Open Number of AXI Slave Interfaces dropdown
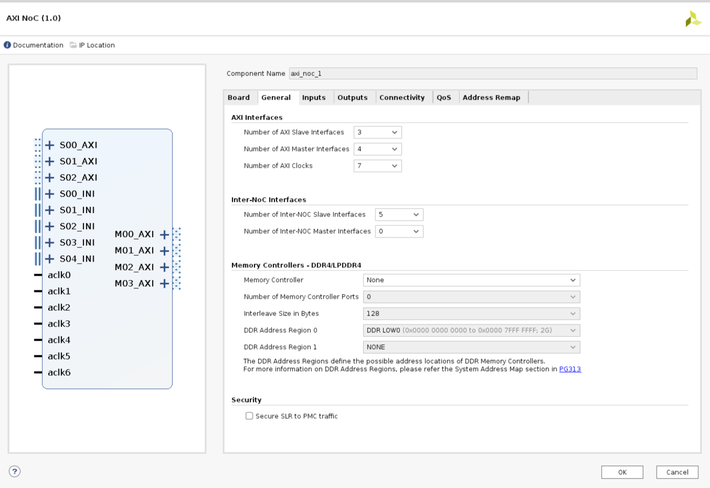This screenshot has height=488, width=710. coord(377,133)
